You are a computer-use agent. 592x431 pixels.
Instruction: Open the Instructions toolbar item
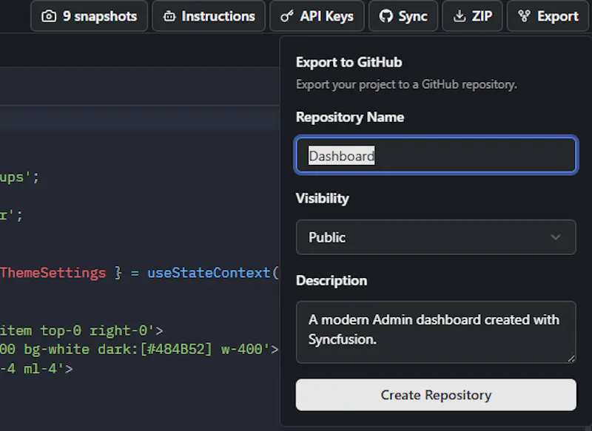tap(209, 16)
